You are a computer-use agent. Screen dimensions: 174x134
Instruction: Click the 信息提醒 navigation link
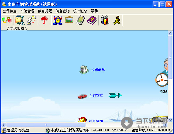coord(96,121)
